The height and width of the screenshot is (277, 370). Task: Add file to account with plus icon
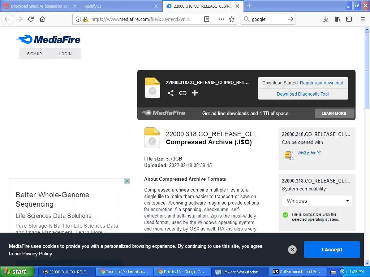click(195, 93)
